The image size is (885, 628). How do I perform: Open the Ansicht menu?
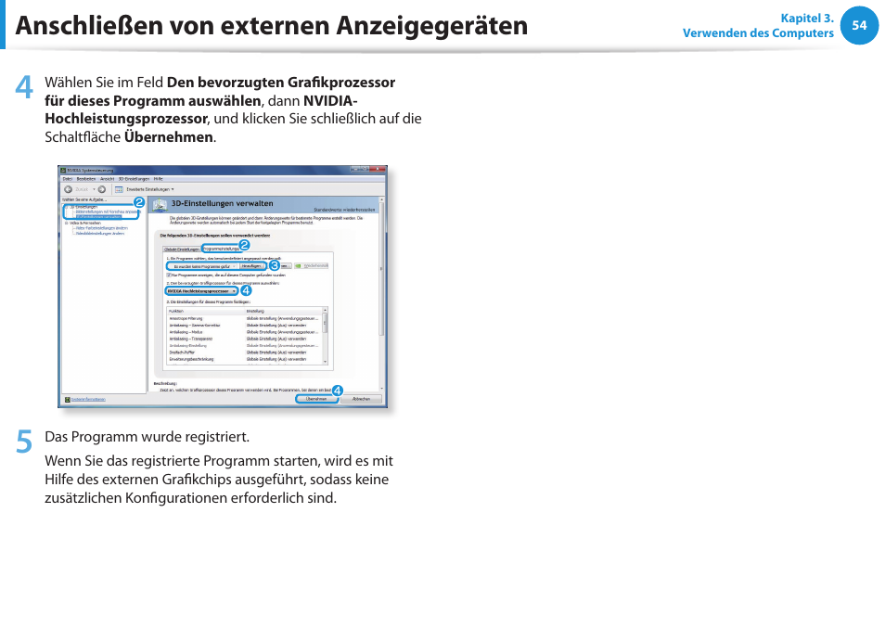coord(107,179)
